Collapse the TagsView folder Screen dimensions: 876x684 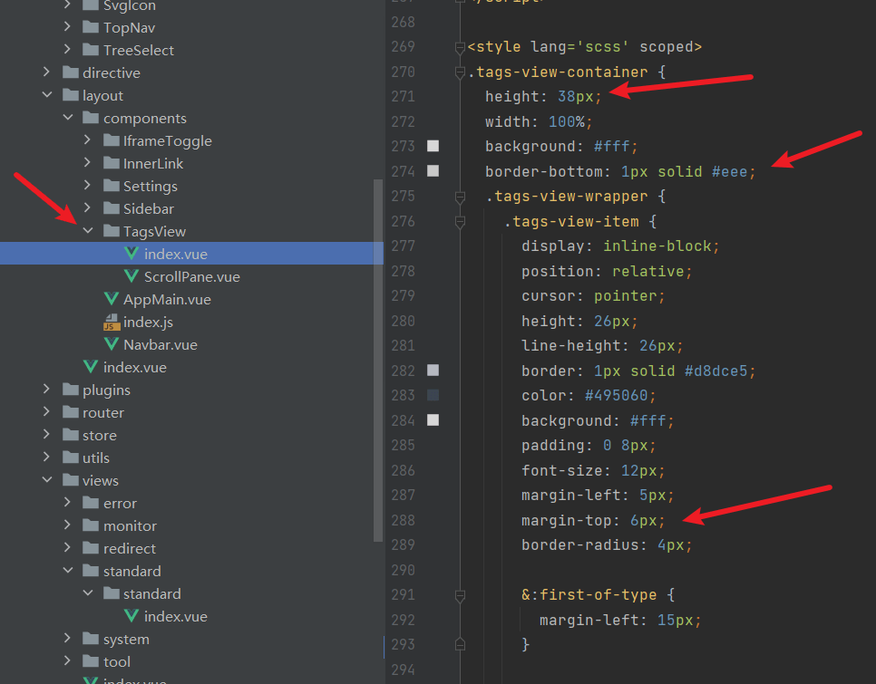click(x=88, y=230)
